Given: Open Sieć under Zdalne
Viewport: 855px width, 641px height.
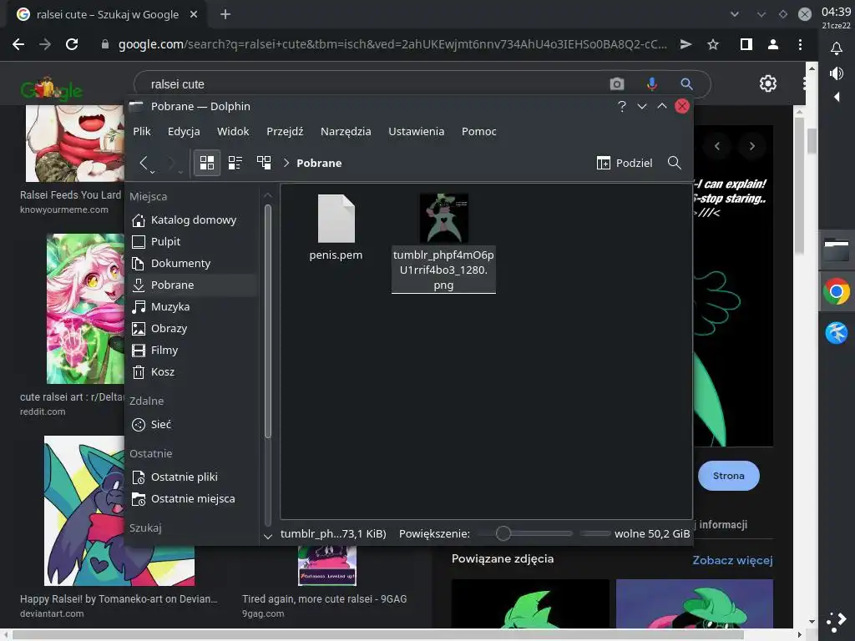Looking at the screenshot, I should point(193,425).
